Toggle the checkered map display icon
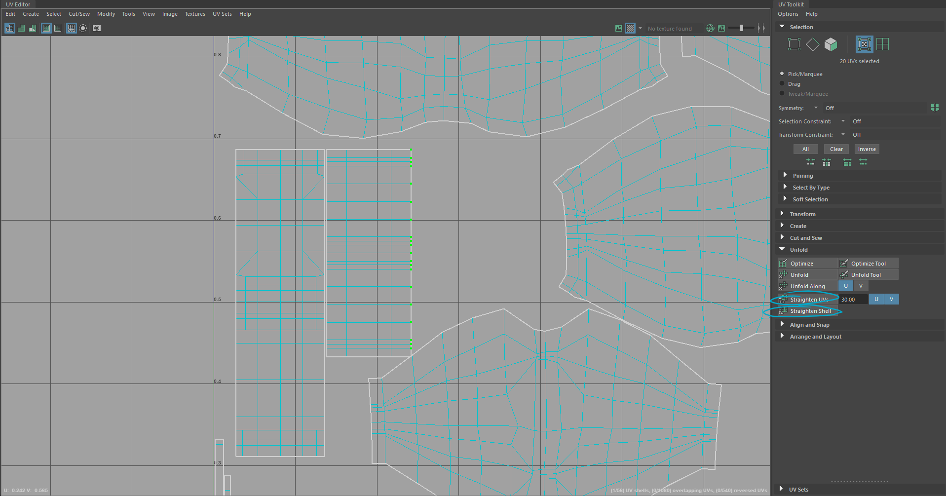This screenshot has height=496, width=946. (x=630, y=29)
